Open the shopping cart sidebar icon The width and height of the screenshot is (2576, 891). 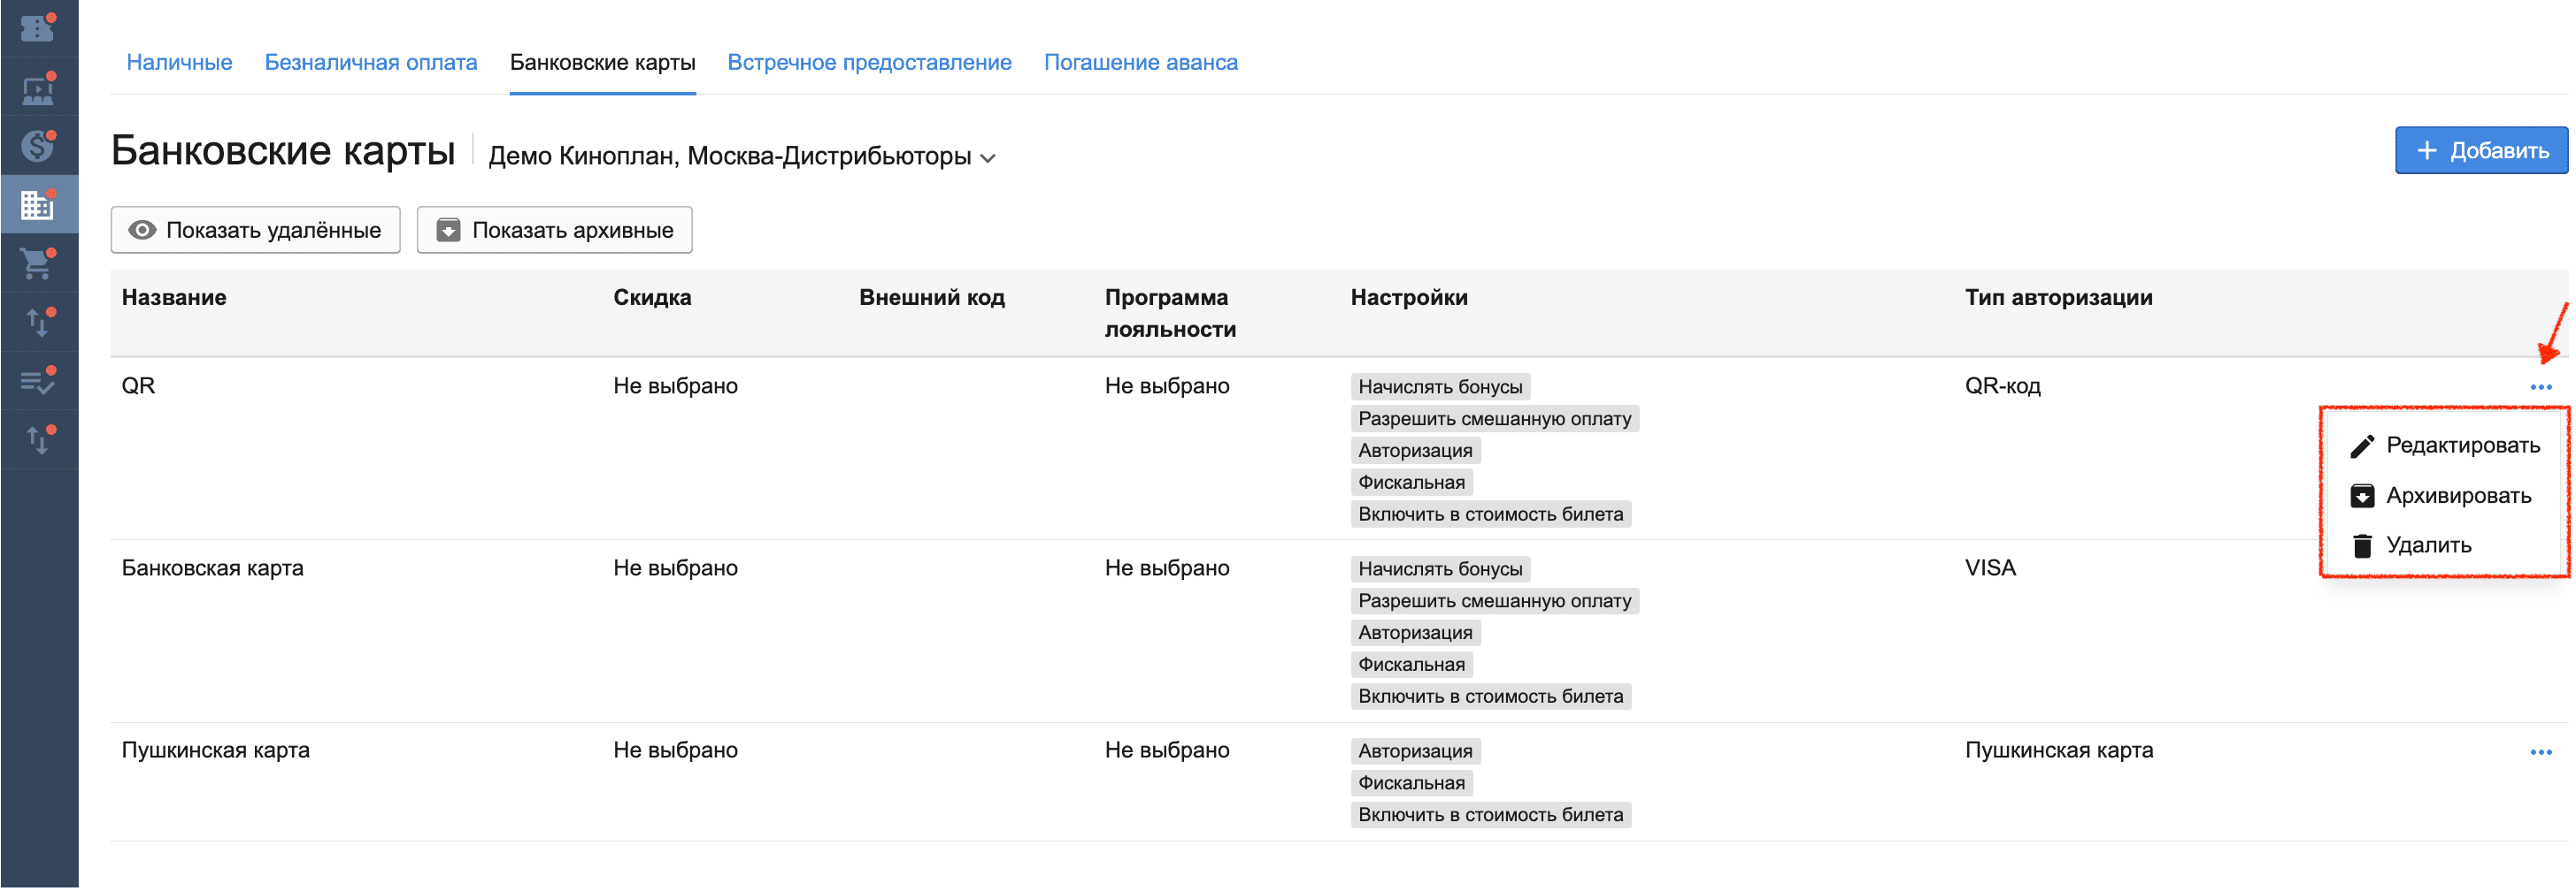38,263
